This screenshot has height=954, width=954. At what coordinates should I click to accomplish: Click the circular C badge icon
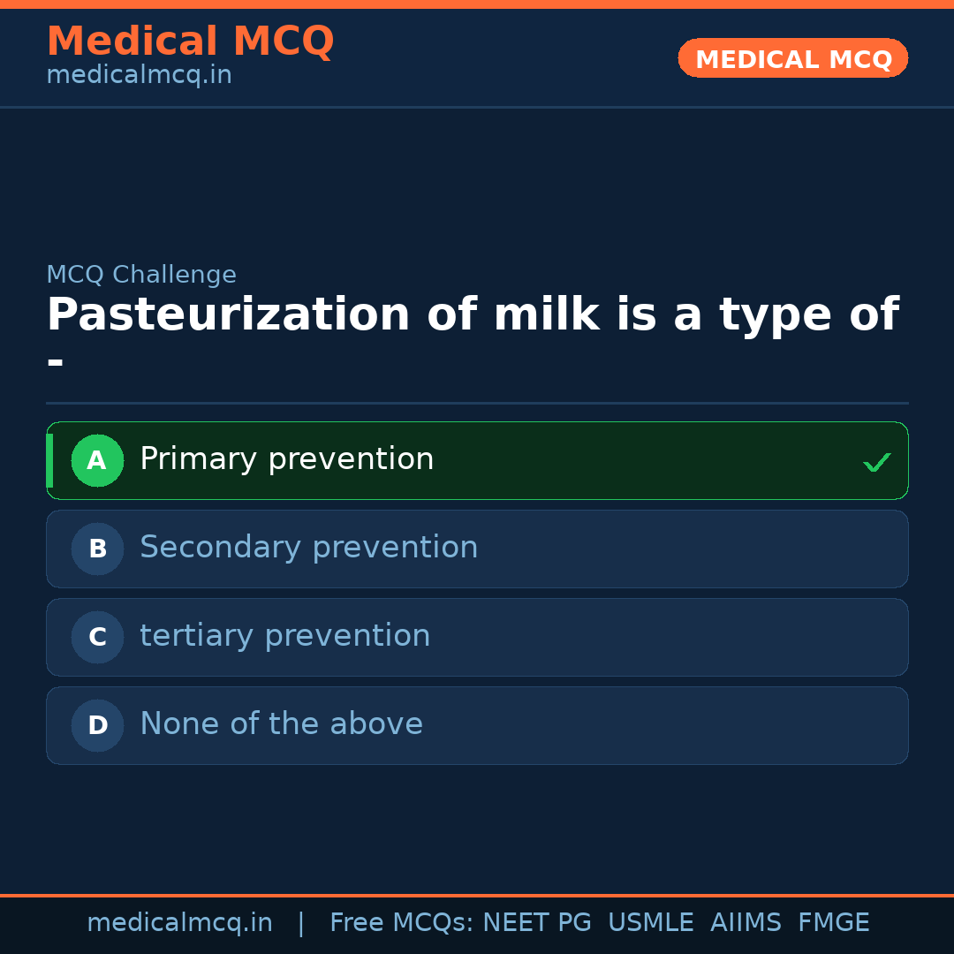click(x=97, y=637)
